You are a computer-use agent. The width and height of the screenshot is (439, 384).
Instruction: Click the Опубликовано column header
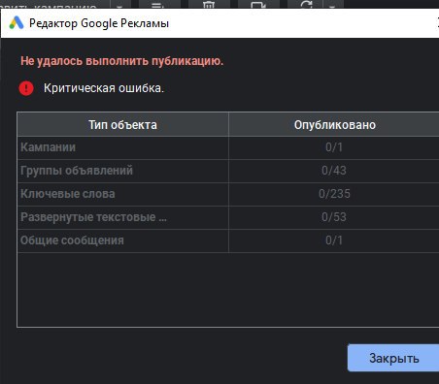[x=334, y=125]
